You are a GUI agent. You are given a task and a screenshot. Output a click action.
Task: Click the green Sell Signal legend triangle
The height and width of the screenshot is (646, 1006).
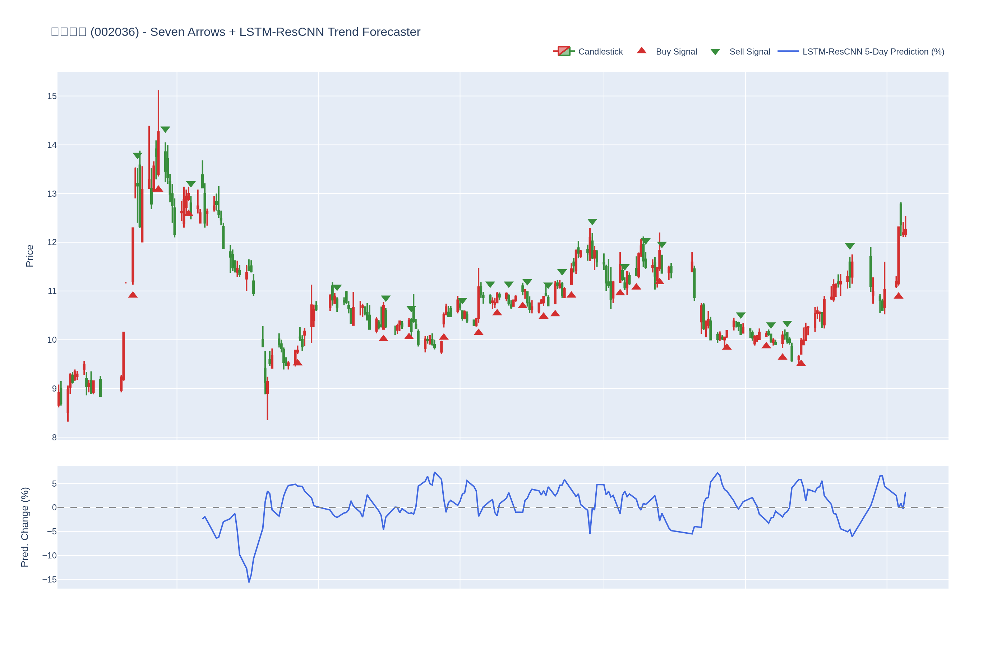tap(715, 52)
